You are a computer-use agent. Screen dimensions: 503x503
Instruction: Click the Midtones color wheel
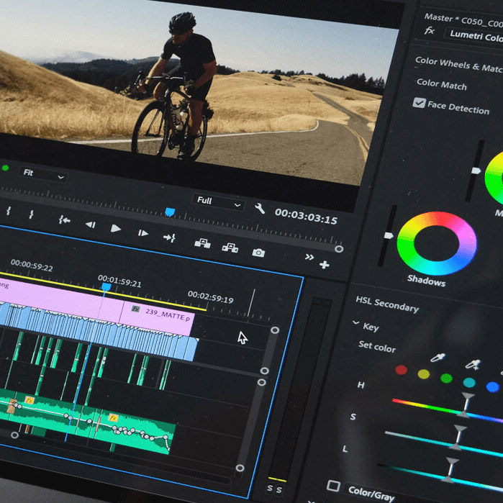point(494,177)
